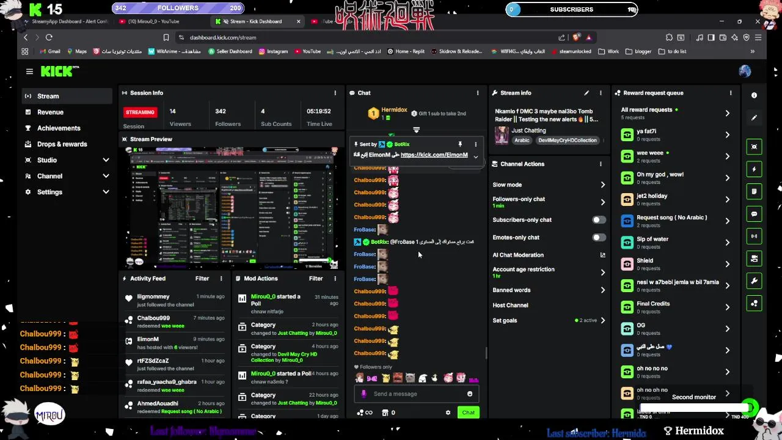The image size is (782, 440).
Task: Click the green Chat send button
Action: (468, 413)
